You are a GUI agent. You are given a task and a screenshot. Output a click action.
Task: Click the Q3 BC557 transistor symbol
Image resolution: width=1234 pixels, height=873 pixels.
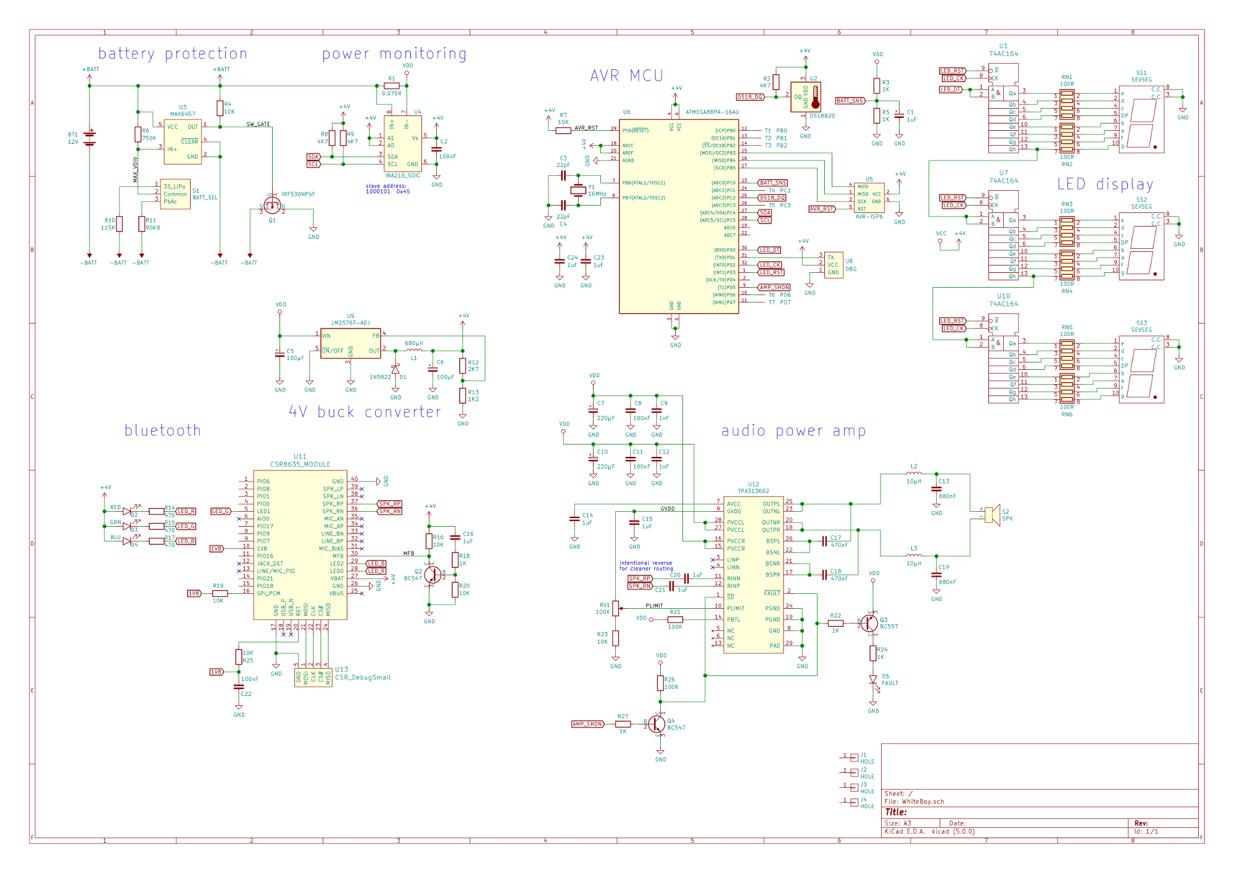869,623
